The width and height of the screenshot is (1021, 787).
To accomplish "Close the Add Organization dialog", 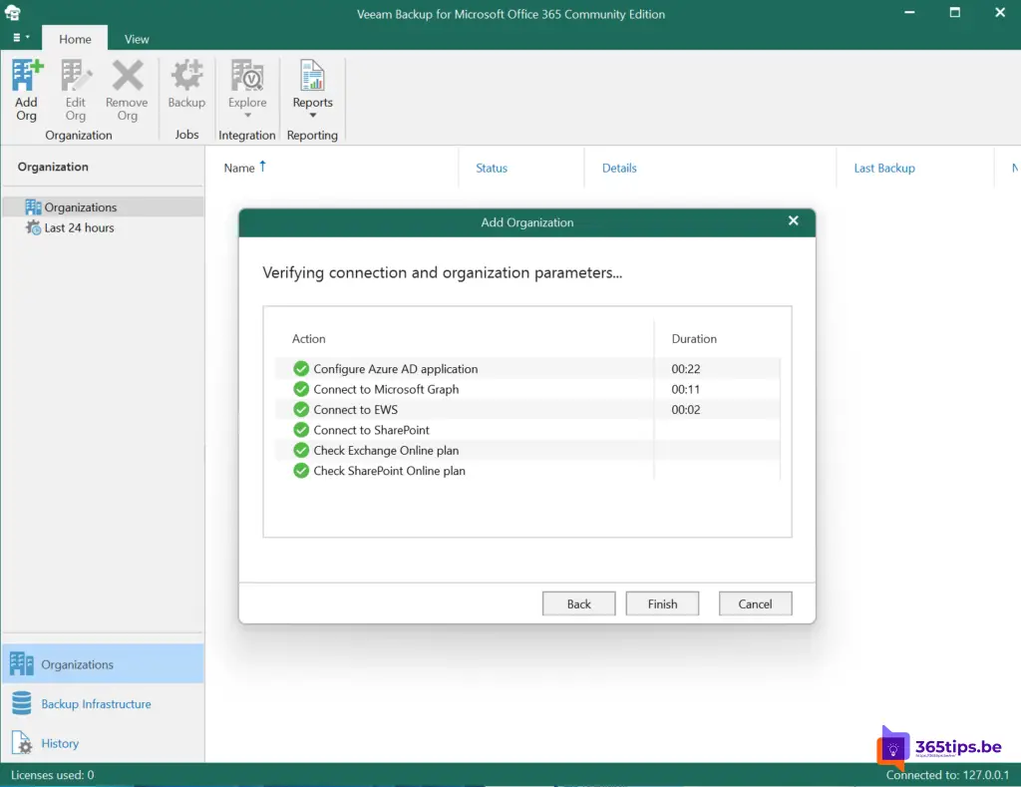I will click(x=794, y=221).
